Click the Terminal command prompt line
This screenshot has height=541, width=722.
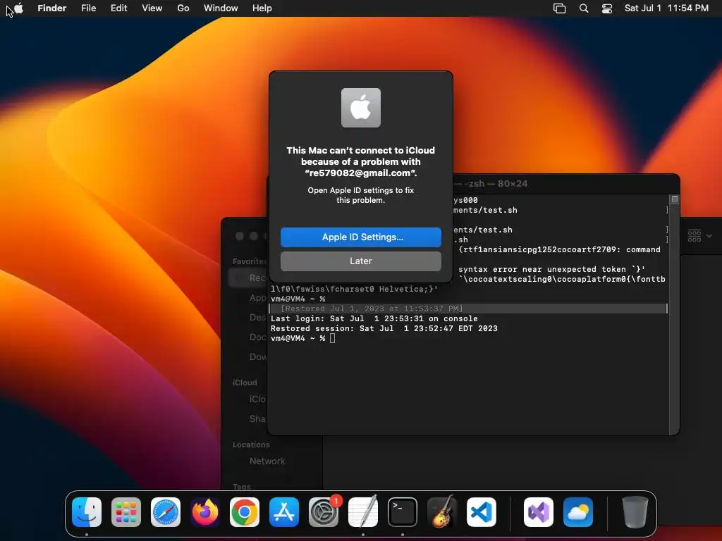point(303,338)
